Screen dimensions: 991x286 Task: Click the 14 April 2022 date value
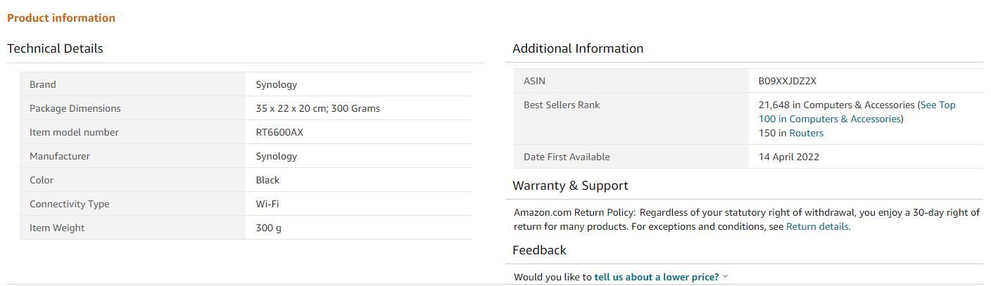(x=788, y=157)
